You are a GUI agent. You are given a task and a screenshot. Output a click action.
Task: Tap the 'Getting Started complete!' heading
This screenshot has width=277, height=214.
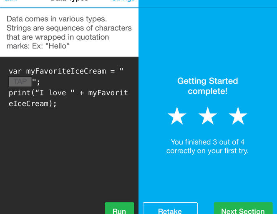click(x=207, y=86)
